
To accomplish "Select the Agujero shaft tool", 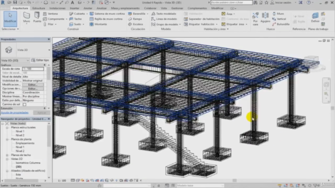I will click(265, 17).
